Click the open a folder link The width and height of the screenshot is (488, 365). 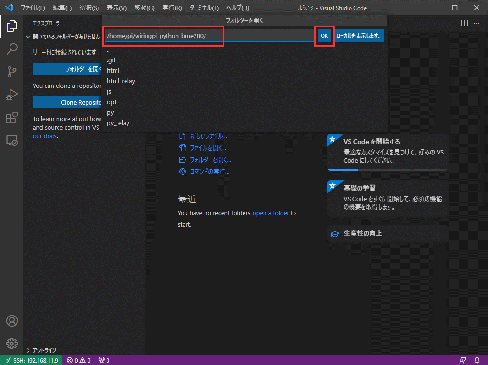pos(271,213)
